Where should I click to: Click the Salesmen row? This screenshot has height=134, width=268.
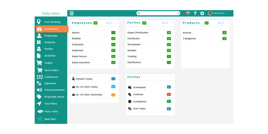[x=94, y=51]
